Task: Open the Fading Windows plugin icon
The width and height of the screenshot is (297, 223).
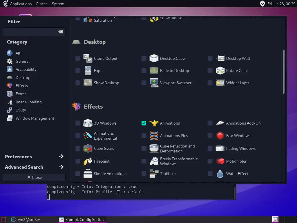Action: pos(220,148)
